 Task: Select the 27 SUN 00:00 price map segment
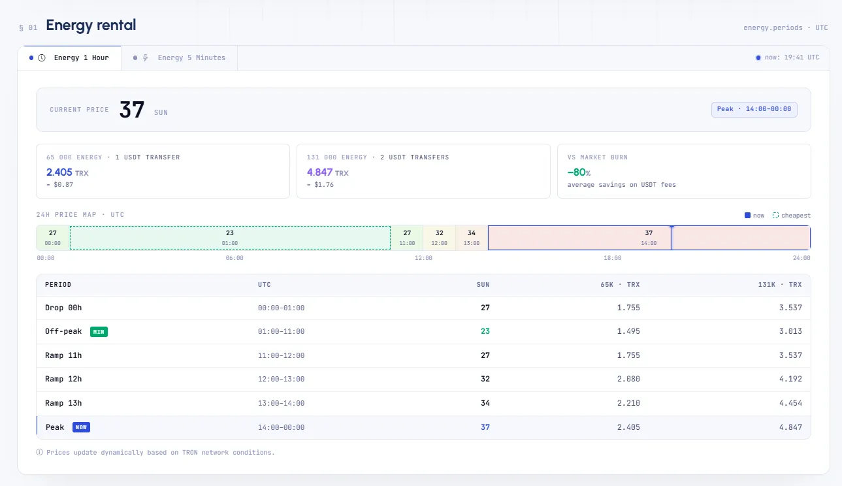[53, 238]
